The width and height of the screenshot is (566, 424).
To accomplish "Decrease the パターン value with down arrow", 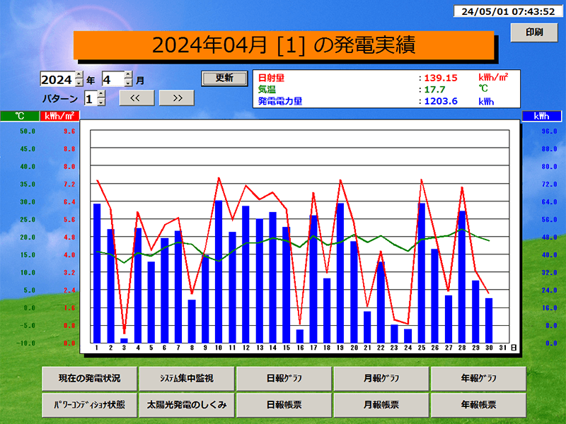I will [101, 102].
